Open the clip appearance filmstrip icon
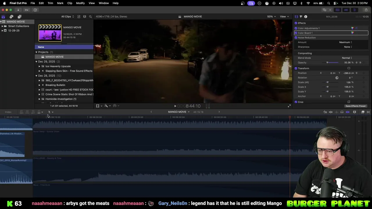 (x=355, y=112)
